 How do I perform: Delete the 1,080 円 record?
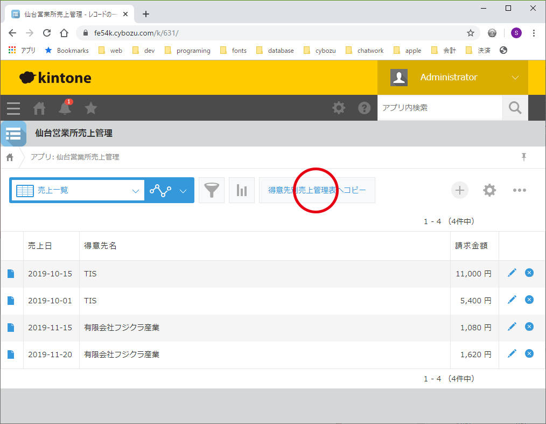(529, 326)
